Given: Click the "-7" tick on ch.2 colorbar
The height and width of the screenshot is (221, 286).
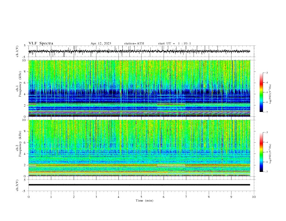Looking at the screenshot, I should [266, 172].
